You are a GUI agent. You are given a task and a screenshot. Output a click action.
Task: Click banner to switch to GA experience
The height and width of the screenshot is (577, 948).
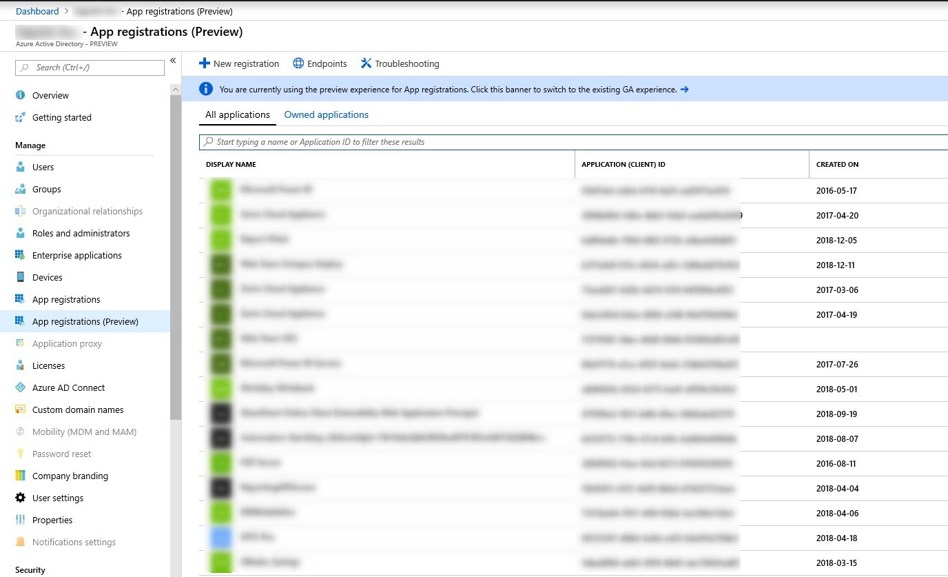tap(565, 89)
